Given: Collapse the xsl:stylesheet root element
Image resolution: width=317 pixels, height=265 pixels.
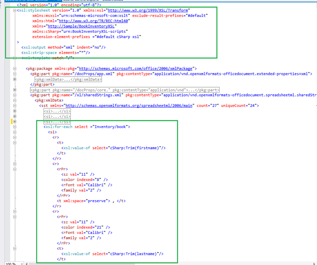Looking at the screenshot, I should pos(15,10).
